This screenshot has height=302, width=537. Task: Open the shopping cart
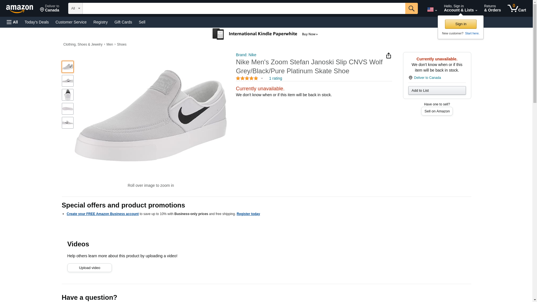coord(517,8)
